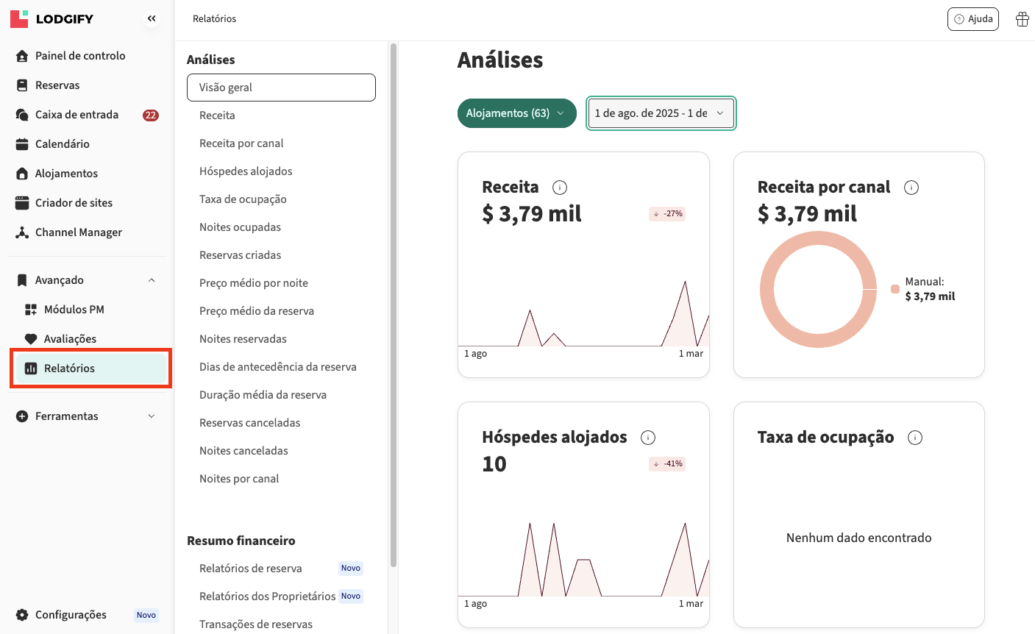The width and height of the screenshot is (1035, 634).
Task: Collapse the Avançado section
Action: [x=152, y=280]
